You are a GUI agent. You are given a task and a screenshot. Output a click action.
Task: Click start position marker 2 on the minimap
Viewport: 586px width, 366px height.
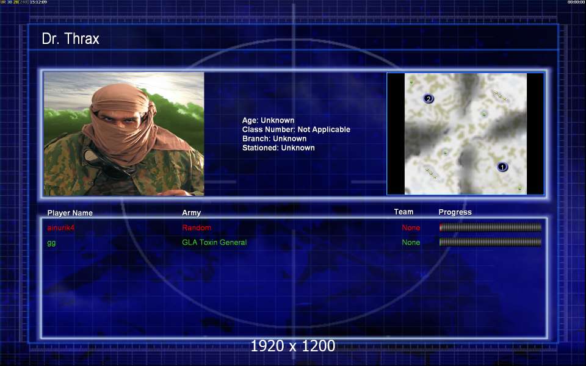pos(429,99)
